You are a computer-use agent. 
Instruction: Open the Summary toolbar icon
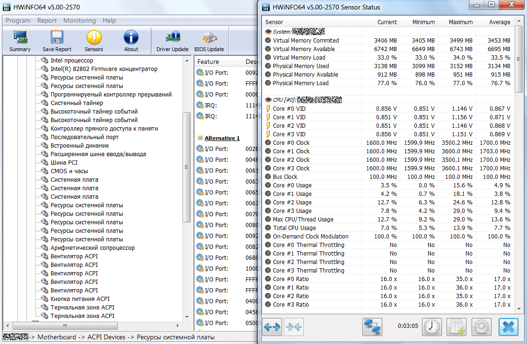[20, 41]
